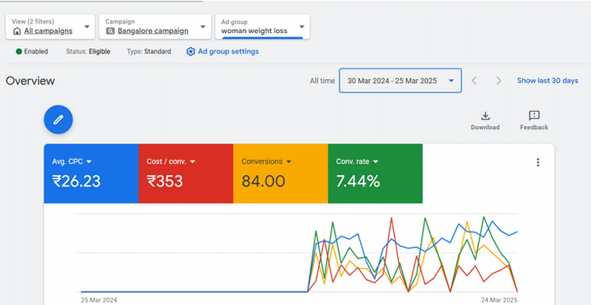The image size is (591, 305).
Task: Click the Type: Standard text
Action: (x=149, y=52)
